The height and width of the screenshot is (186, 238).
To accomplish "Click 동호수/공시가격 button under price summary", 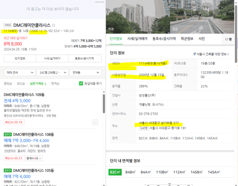I will 85,58.
